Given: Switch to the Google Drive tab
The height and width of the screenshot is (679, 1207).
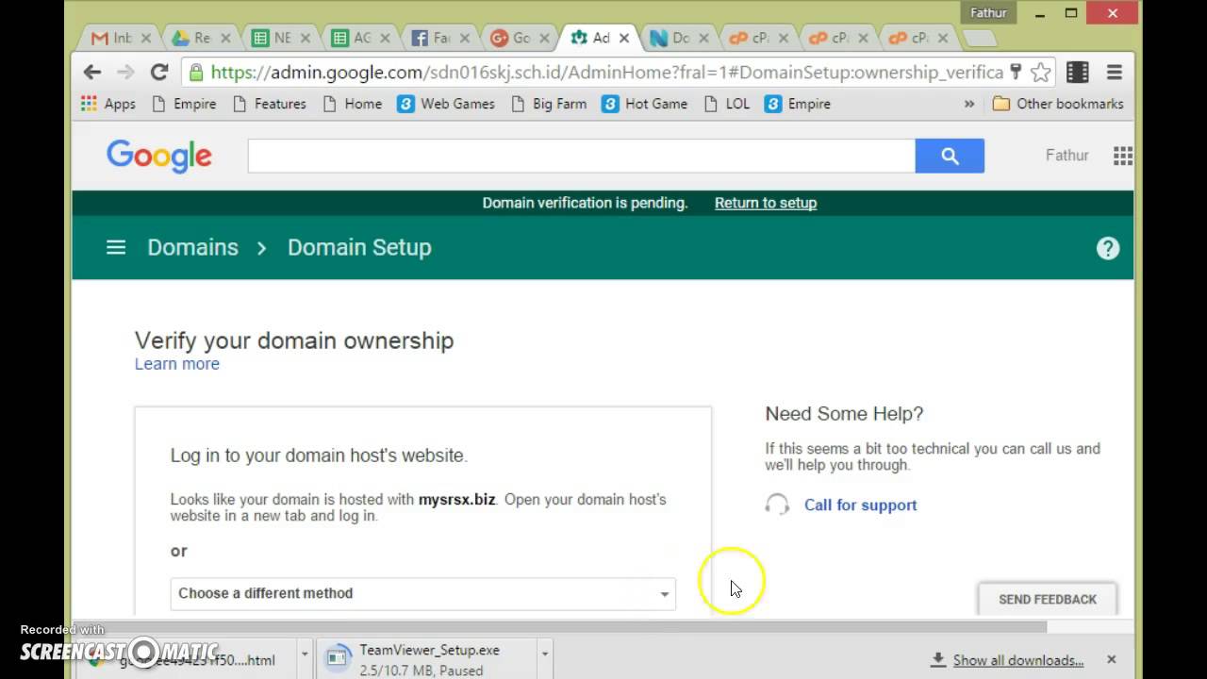Looking at the screenshot, I should pyautogui.click(x=199, y=39).
